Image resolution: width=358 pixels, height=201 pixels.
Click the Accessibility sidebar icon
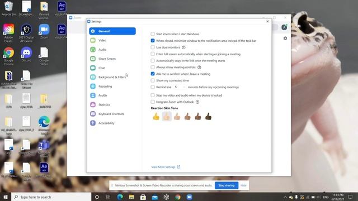click(93, 123)
